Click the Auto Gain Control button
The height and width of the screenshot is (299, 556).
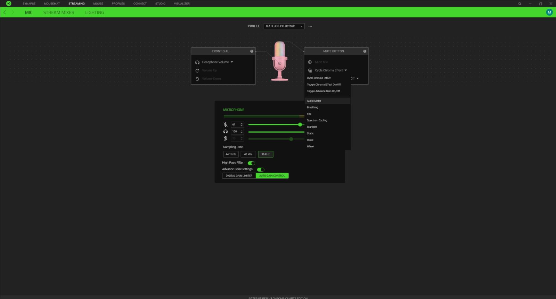tap(272, 176)
